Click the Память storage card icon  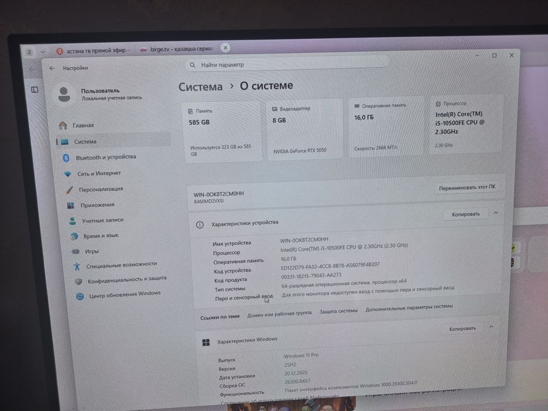coord(190,111)
